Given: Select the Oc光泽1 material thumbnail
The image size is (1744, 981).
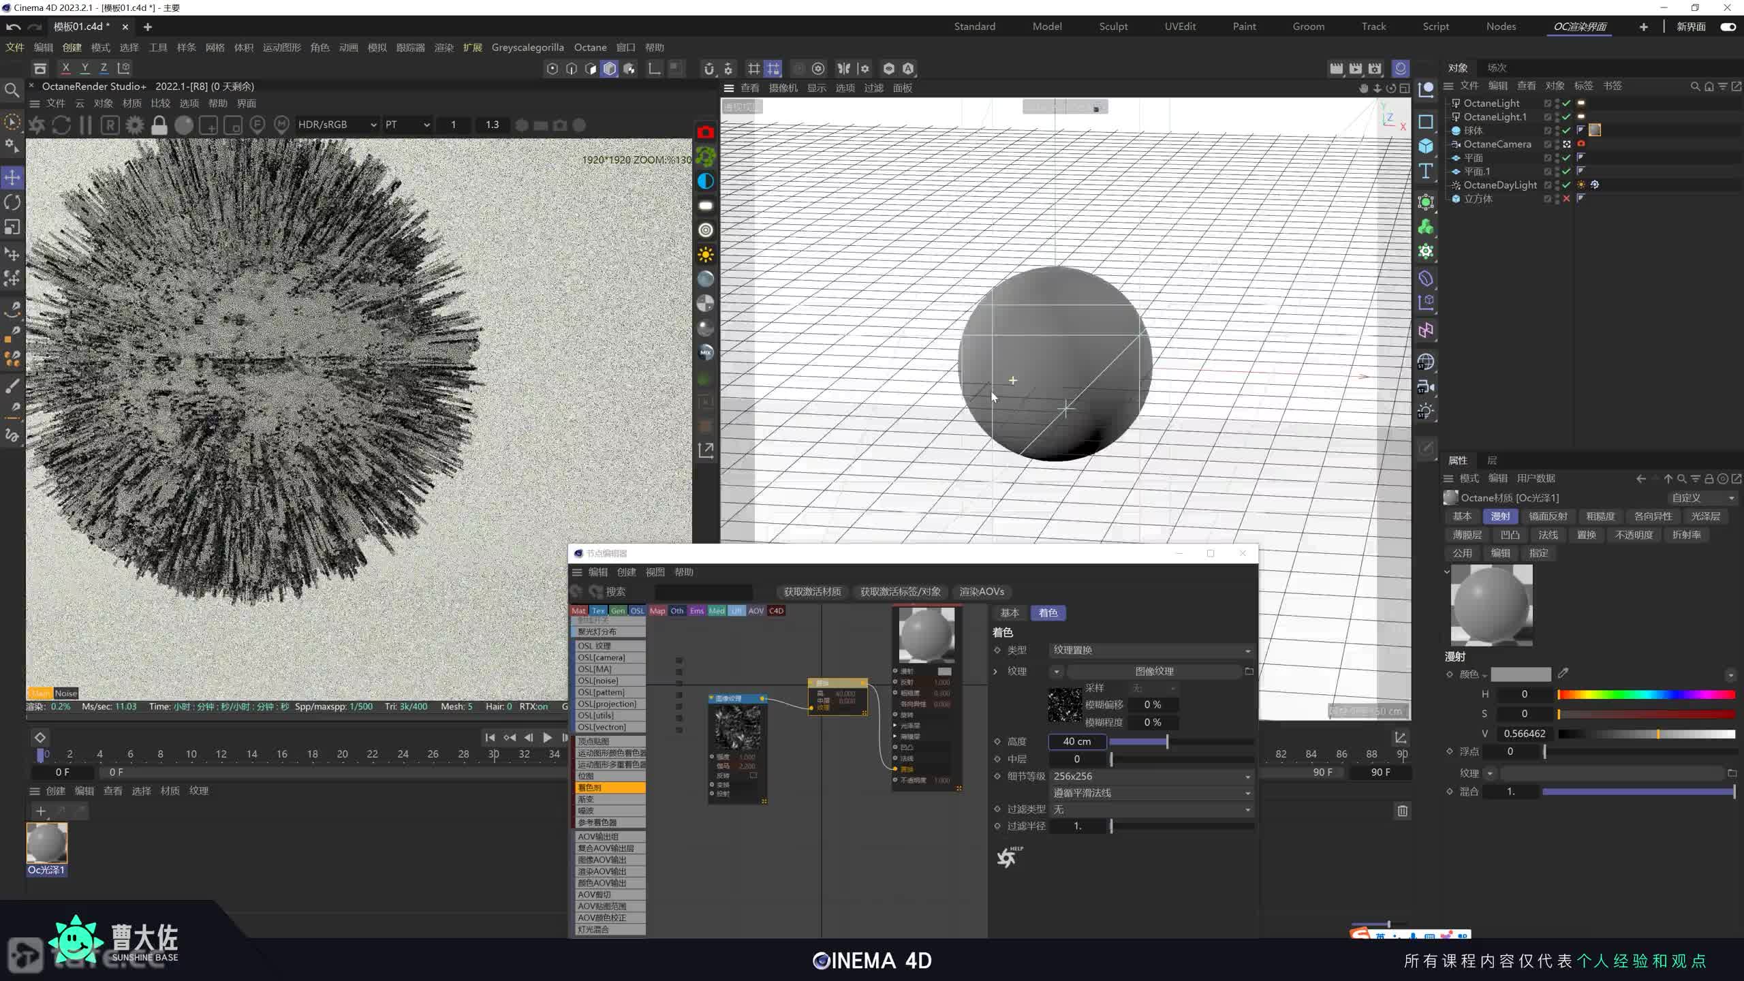Looking at the screenshot, I should [47, 843].
